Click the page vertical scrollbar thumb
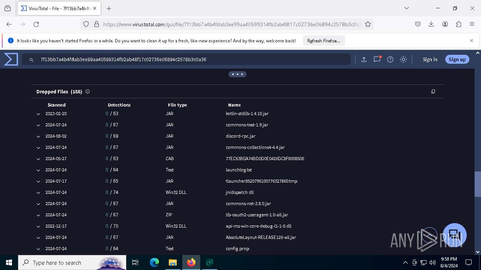This screenshot has height=270, width=481. [478, 184]
